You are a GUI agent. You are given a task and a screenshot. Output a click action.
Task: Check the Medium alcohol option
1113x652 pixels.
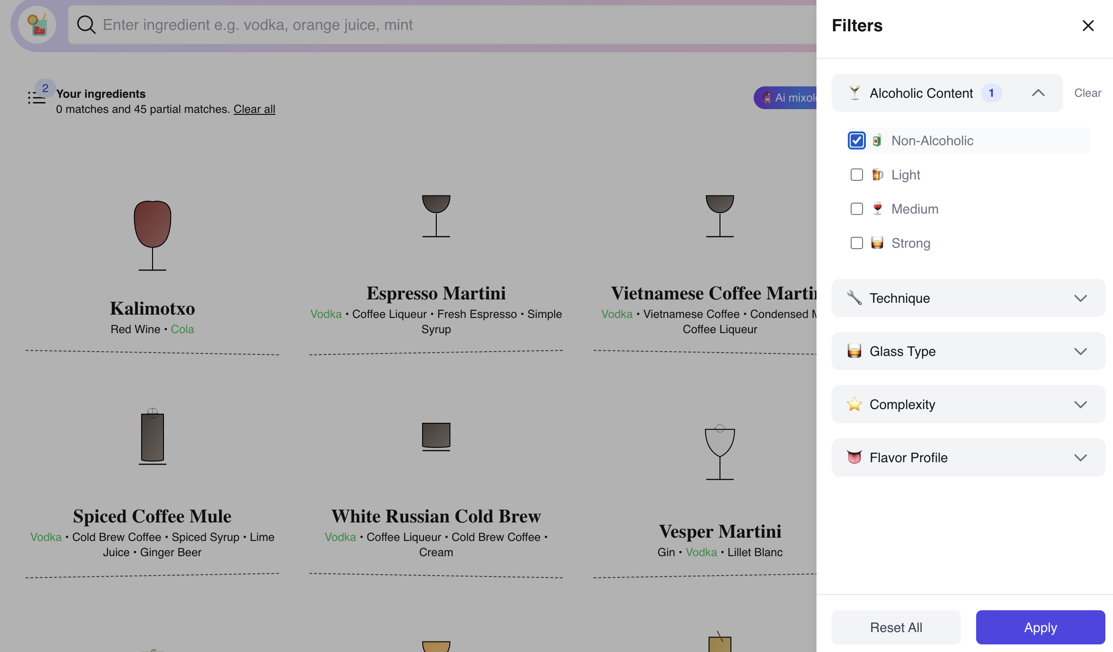pos(856,209)
